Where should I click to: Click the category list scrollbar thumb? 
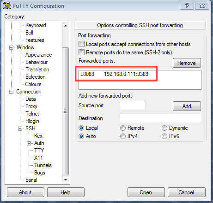pyautogui.click(x=66, y=111)
